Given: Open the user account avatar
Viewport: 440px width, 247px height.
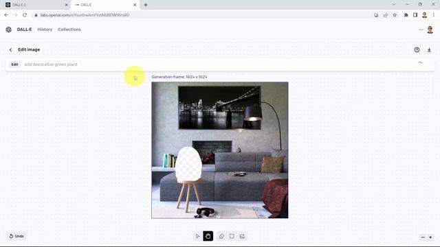Looking at the screenshot, I should [430, 30].
